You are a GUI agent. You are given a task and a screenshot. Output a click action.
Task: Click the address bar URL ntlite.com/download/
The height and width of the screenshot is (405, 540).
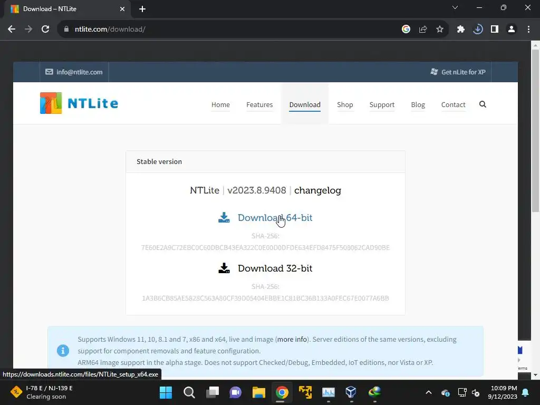(110, 30)
